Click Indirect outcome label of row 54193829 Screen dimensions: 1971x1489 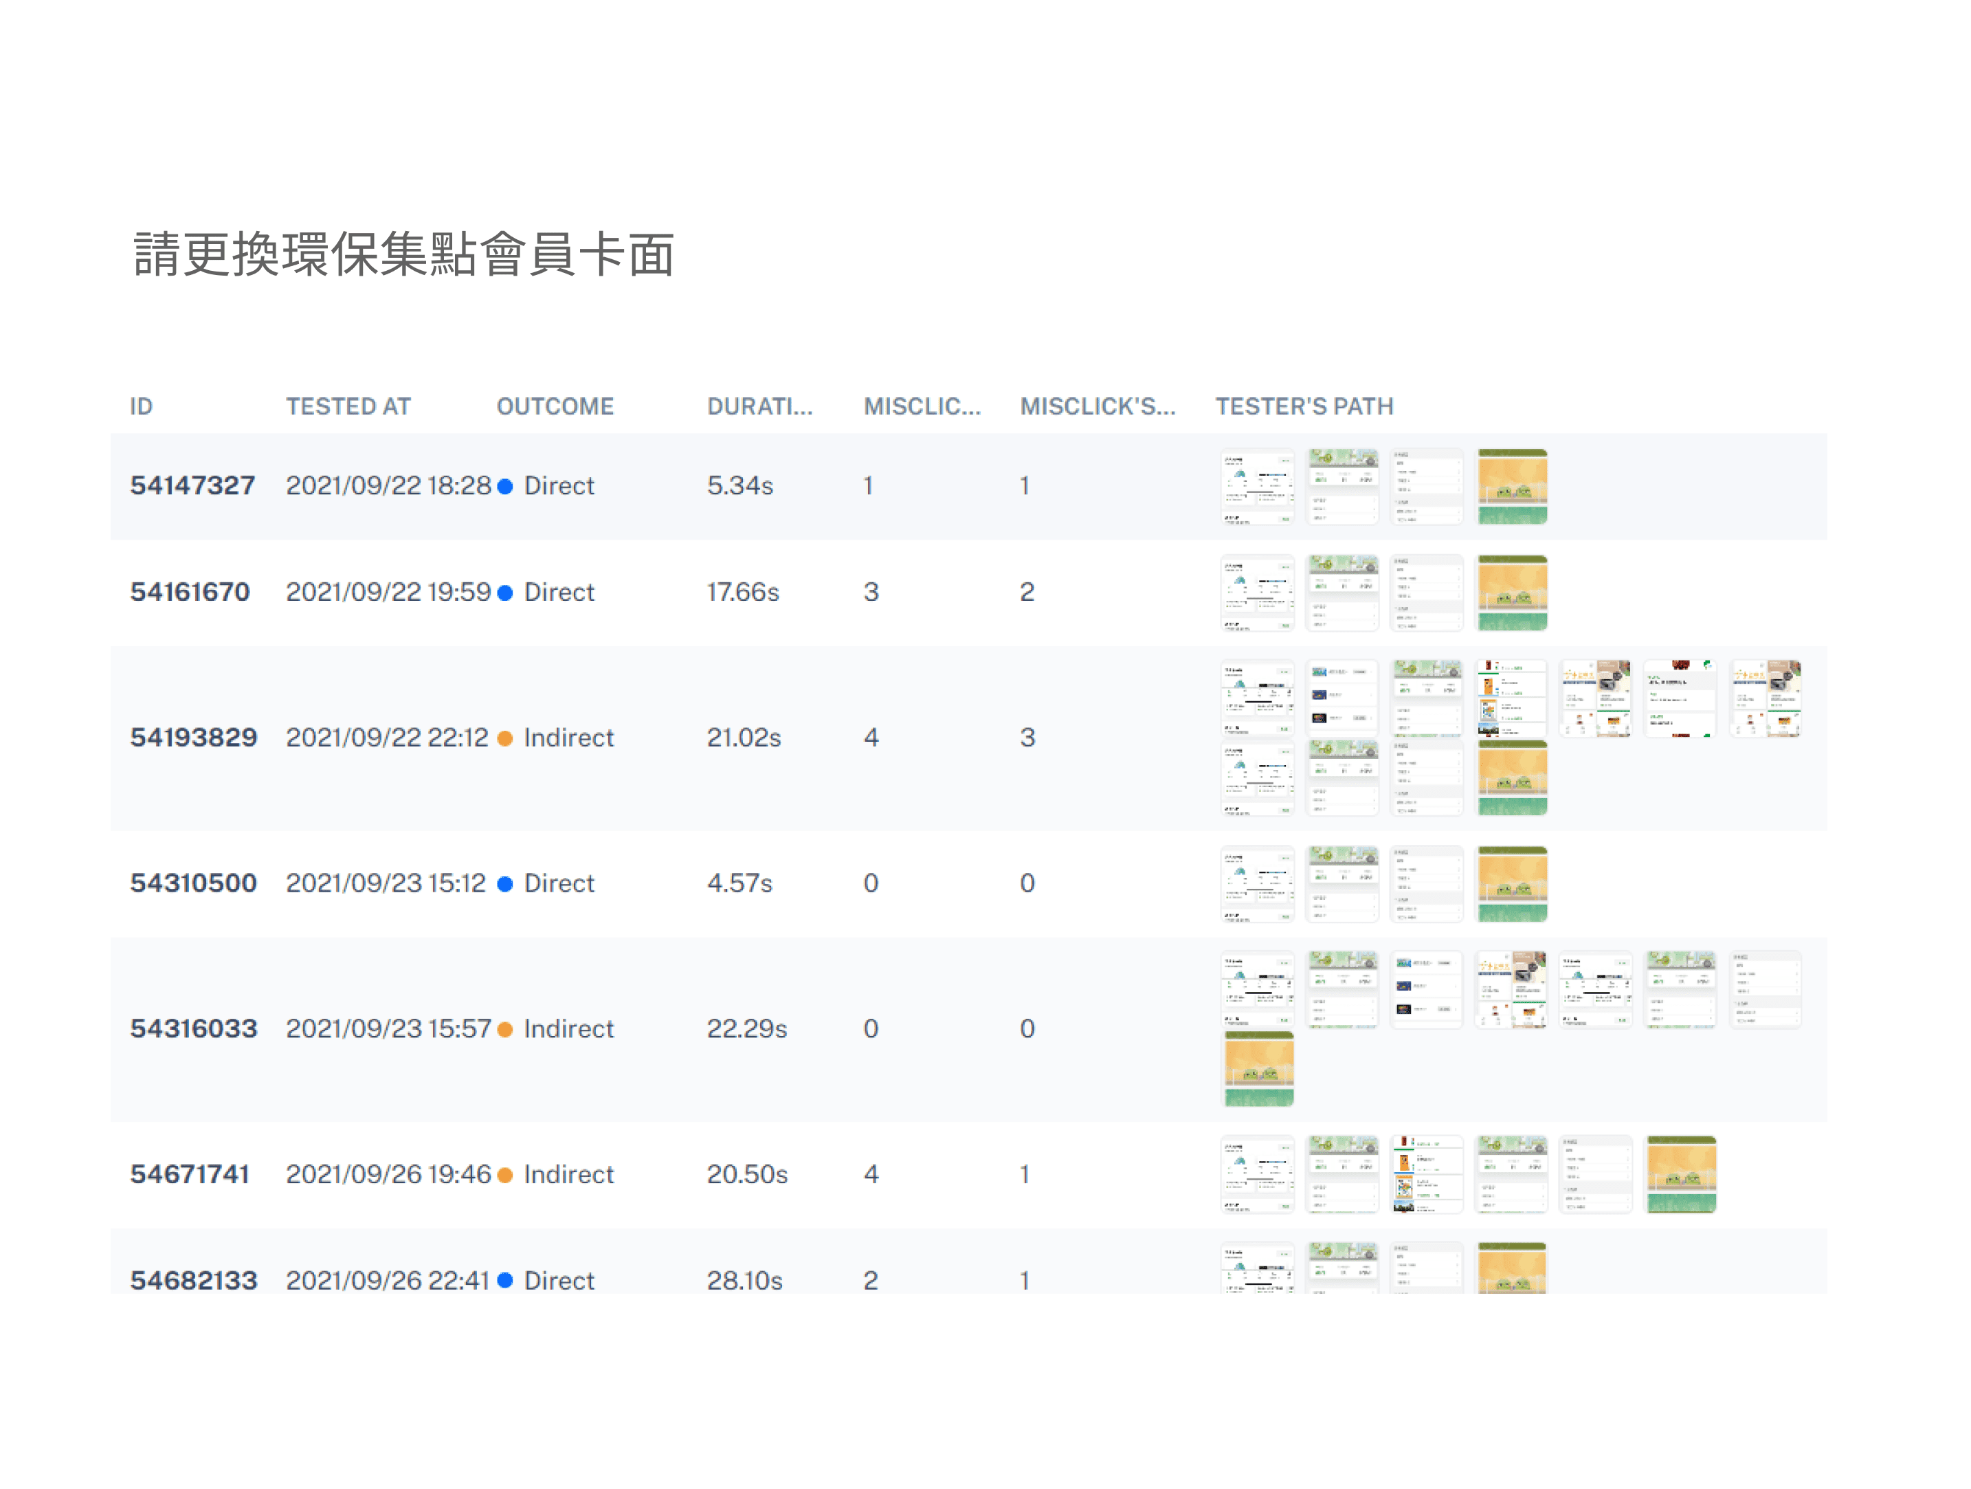568,738
